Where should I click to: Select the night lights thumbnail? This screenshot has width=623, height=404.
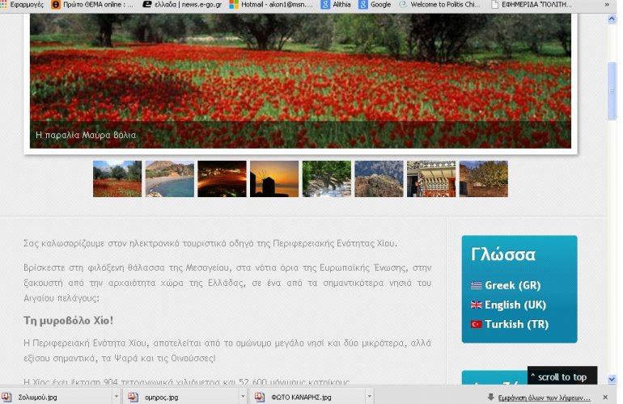click(222, 179)
